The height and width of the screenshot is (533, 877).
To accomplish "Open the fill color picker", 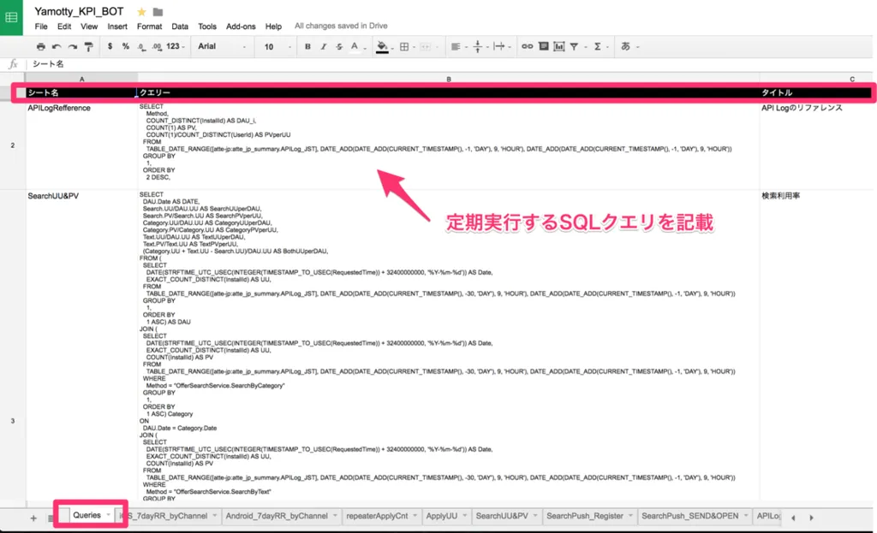I will [383, 46].
